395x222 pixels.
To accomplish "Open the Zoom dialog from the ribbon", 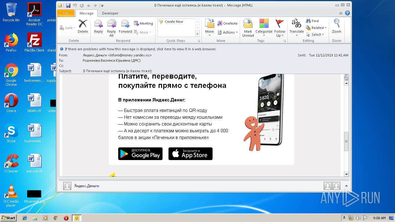I will (x=337, y=26).
